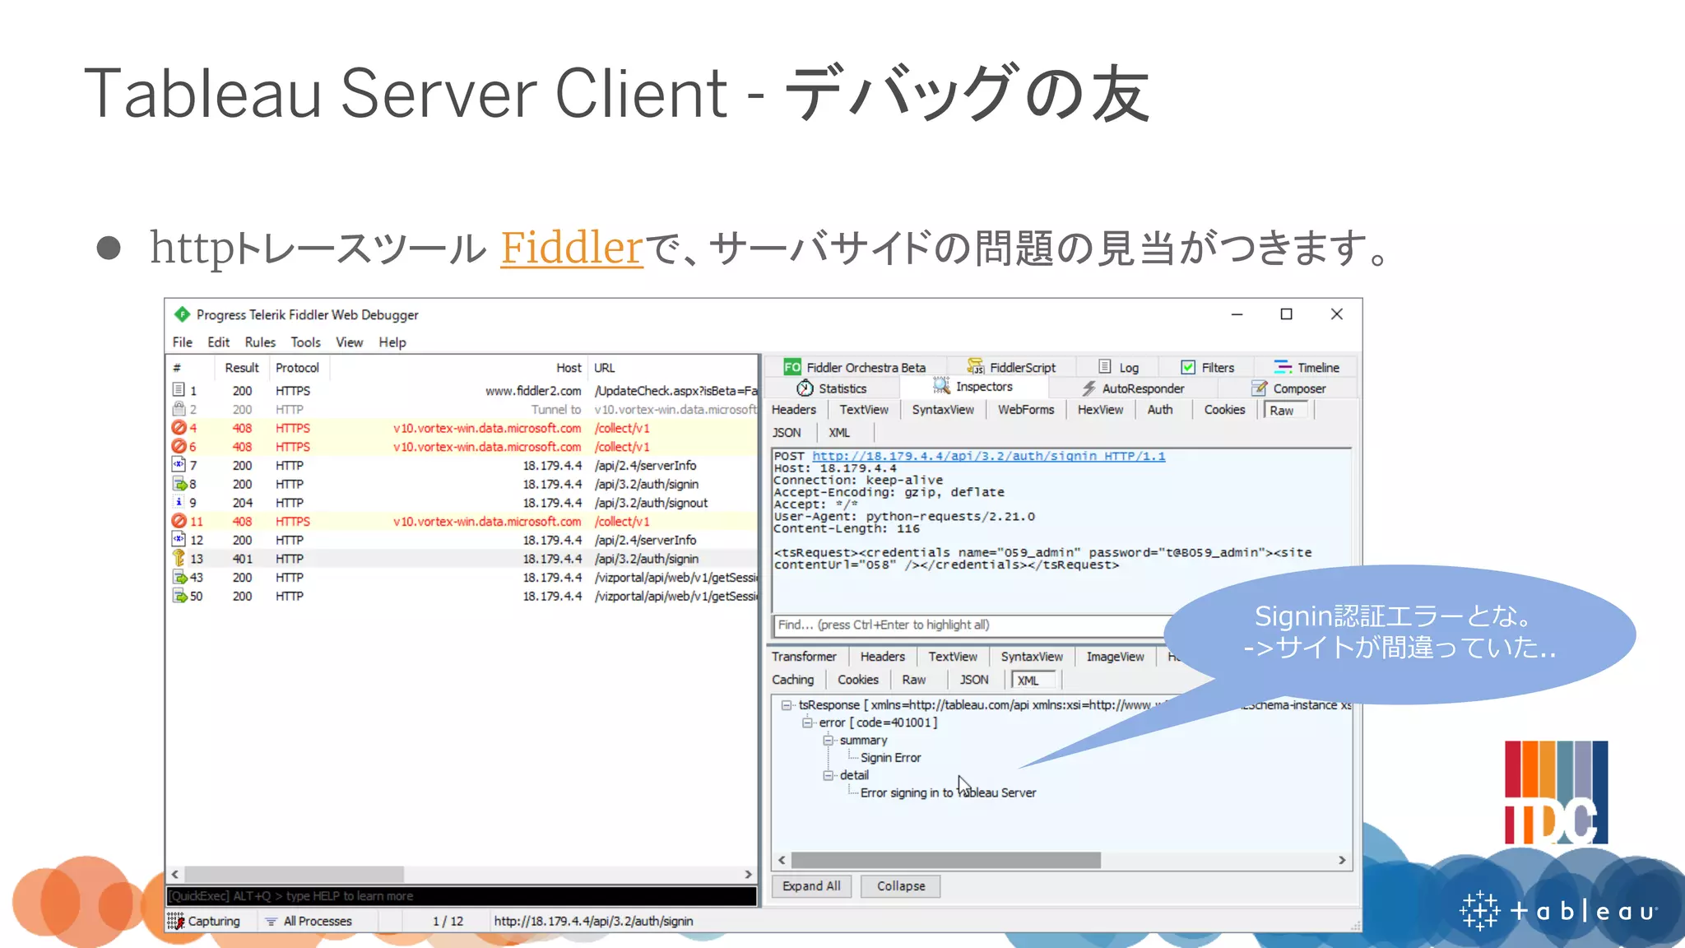Screen dimensions: 1685x948
Task: Select session 8 signin post icon
Action: pyautogui.click(x=179, y=484)
